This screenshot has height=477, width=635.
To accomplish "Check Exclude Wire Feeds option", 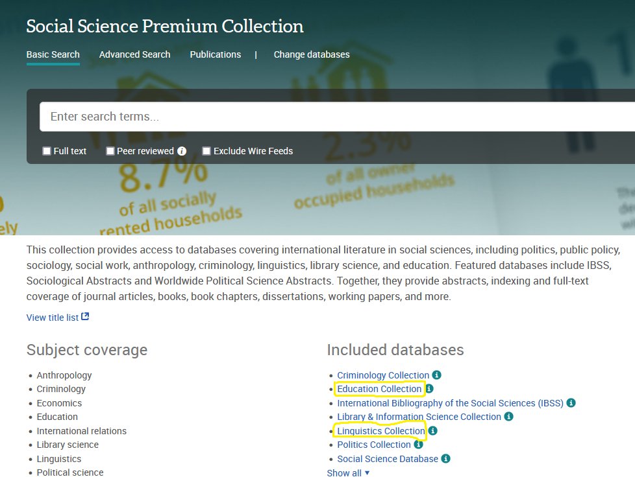I will pyautogui.click(x=206, y=151).
